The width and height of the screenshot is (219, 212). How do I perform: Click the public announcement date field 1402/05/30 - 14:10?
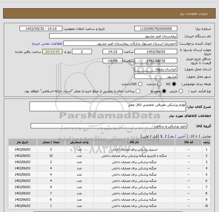[x=41, y=28]
